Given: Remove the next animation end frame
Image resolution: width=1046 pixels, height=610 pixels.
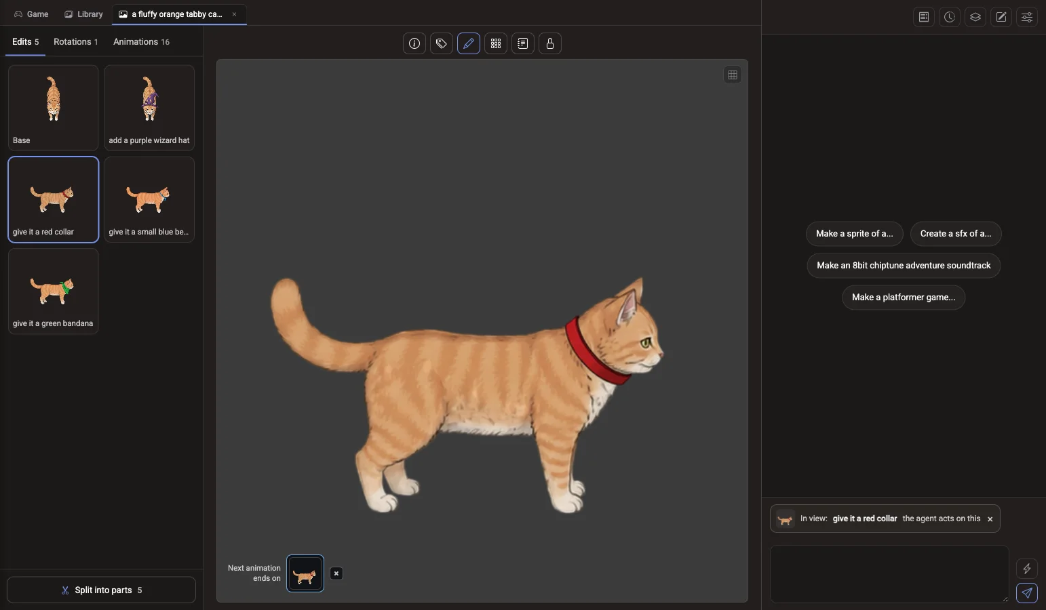Looking at the screenshot, I should [336, 573].
